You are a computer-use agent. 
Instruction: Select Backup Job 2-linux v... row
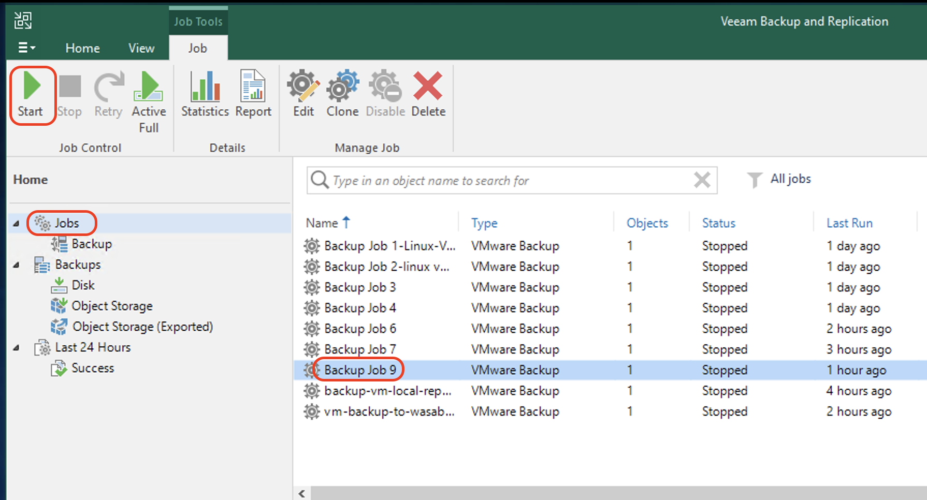coord(610,267)
